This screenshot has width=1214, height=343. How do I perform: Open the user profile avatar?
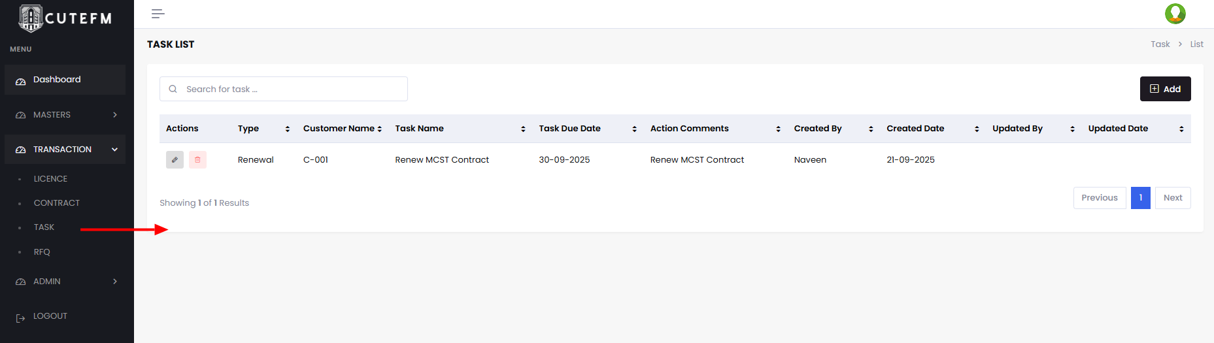tap(1175, 14)
